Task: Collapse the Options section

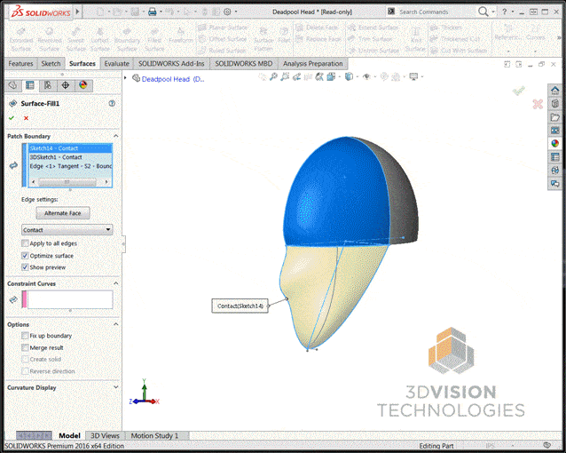Action: pyautogui.click(x=116, y=324)
